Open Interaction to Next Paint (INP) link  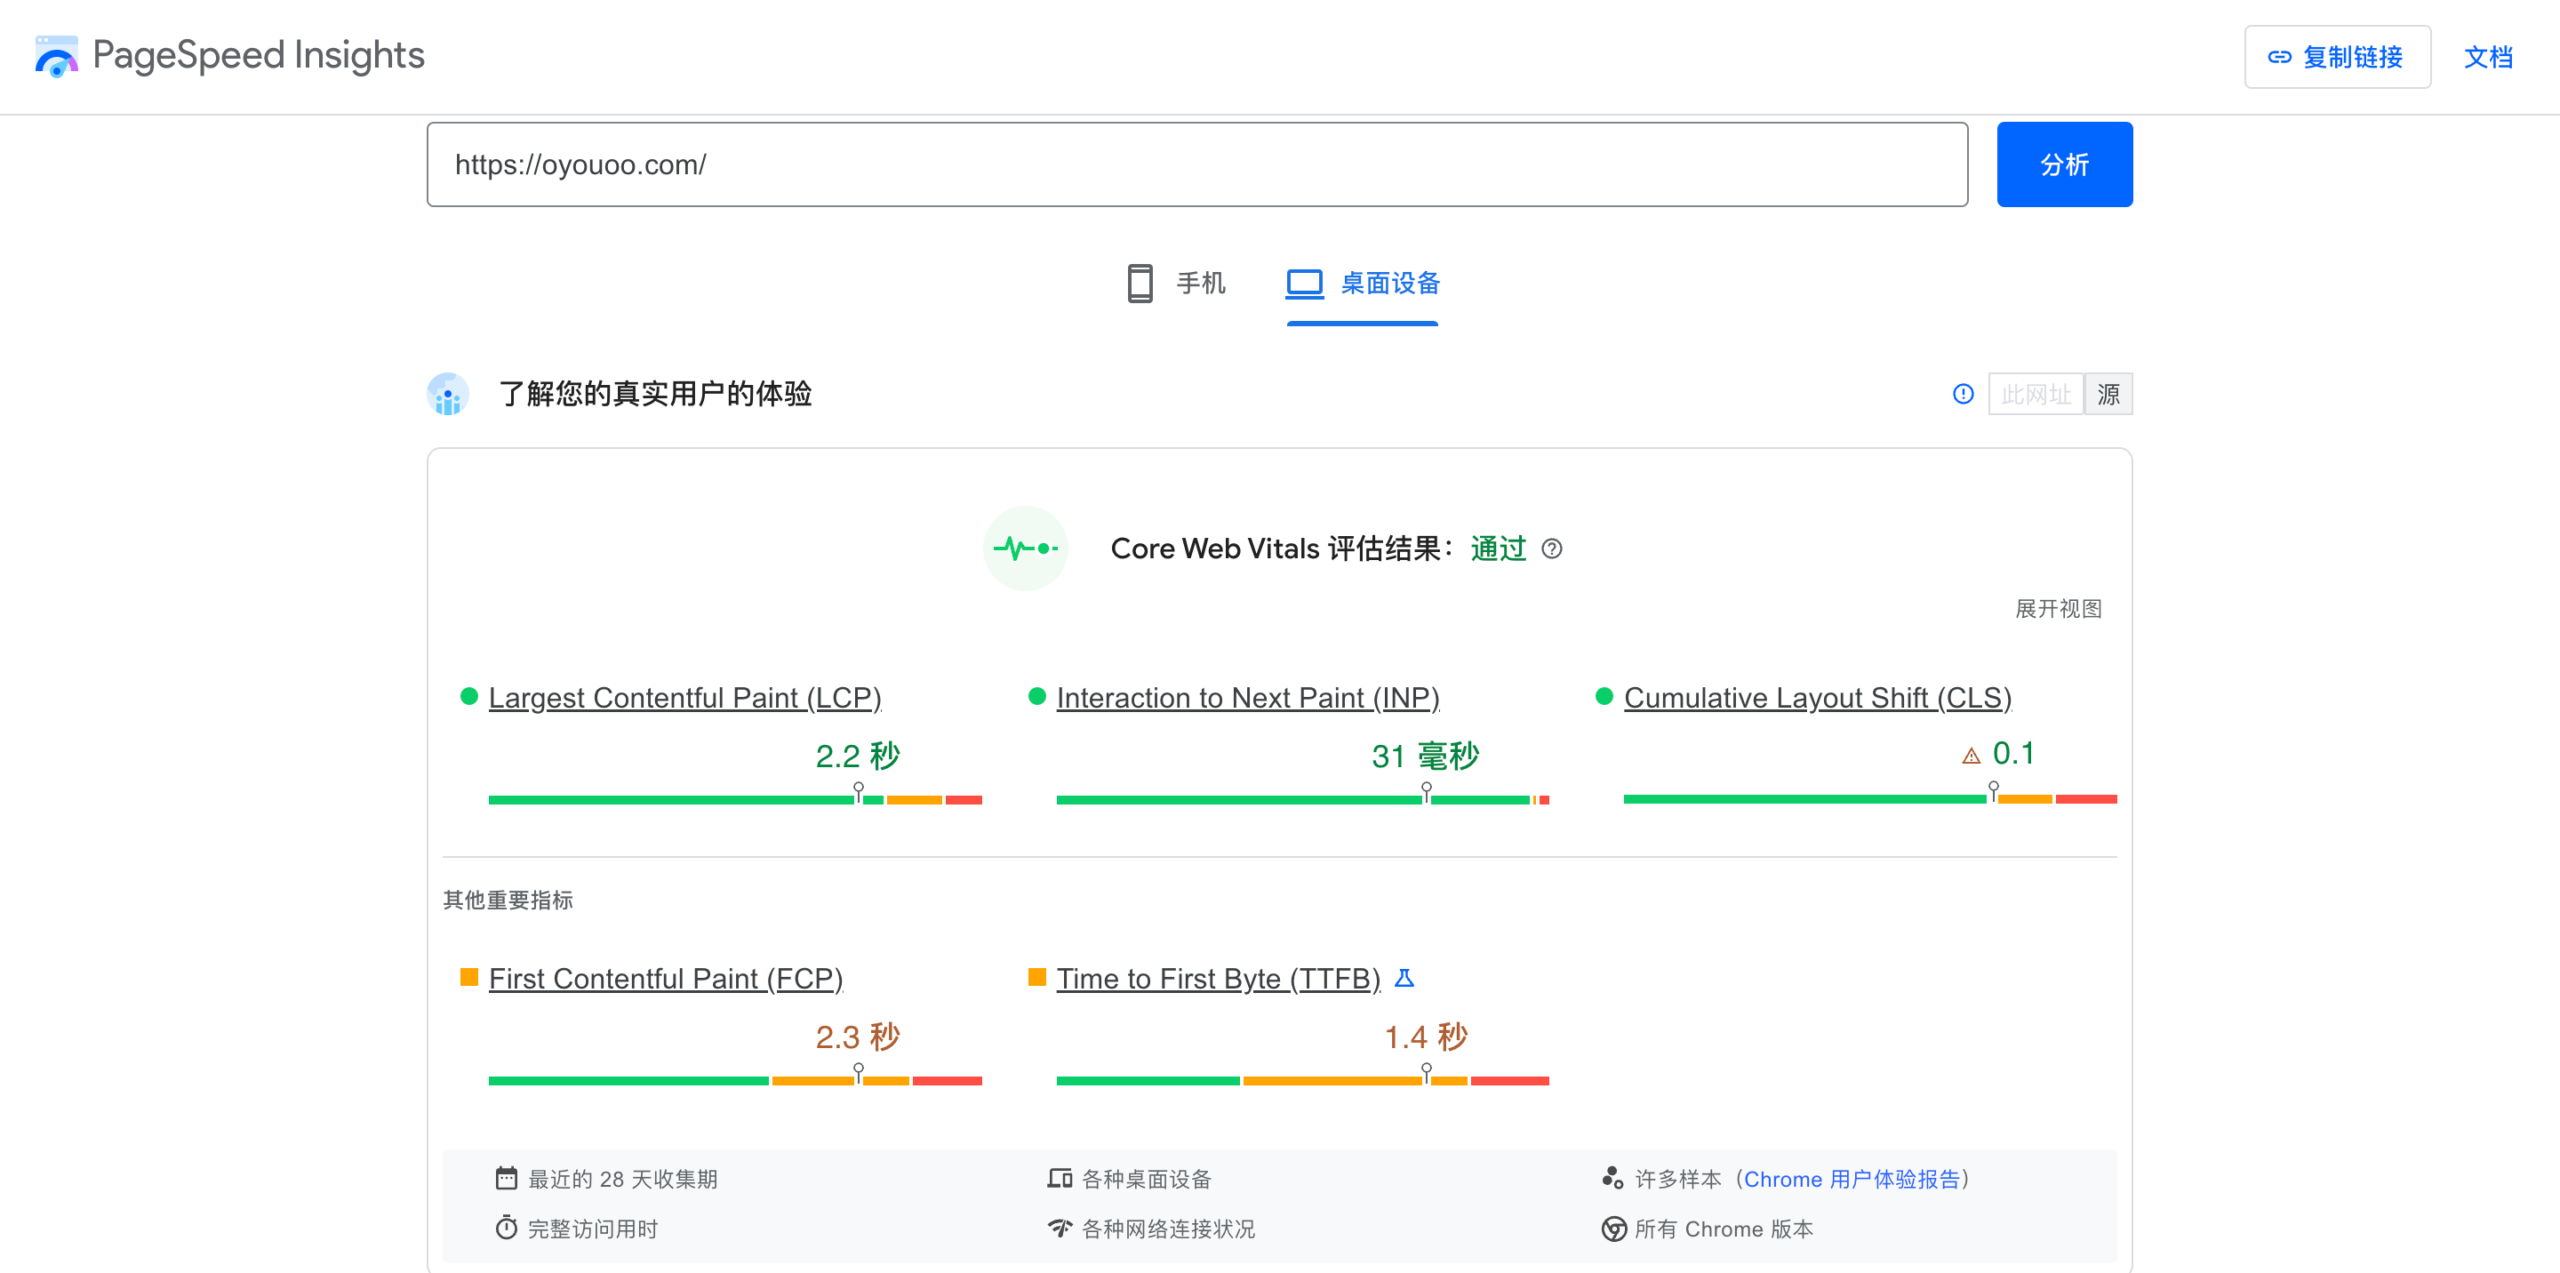(x=1247, y=698)
